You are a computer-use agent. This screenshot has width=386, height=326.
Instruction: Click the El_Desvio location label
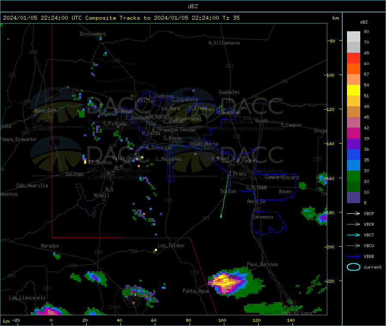(100, 162)
